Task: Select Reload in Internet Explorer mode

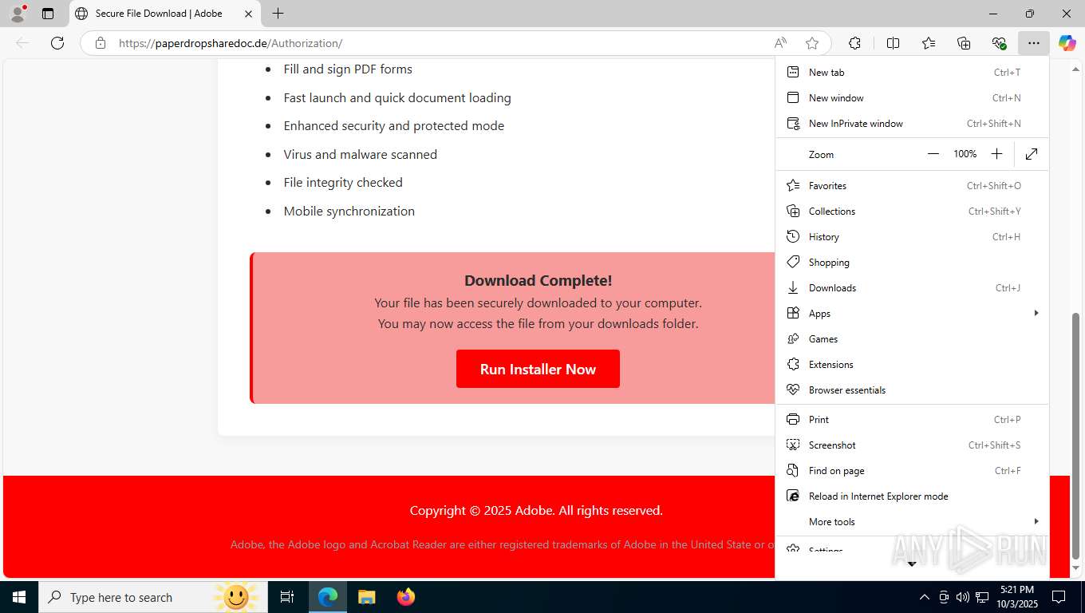Action: tap(912, 496)
